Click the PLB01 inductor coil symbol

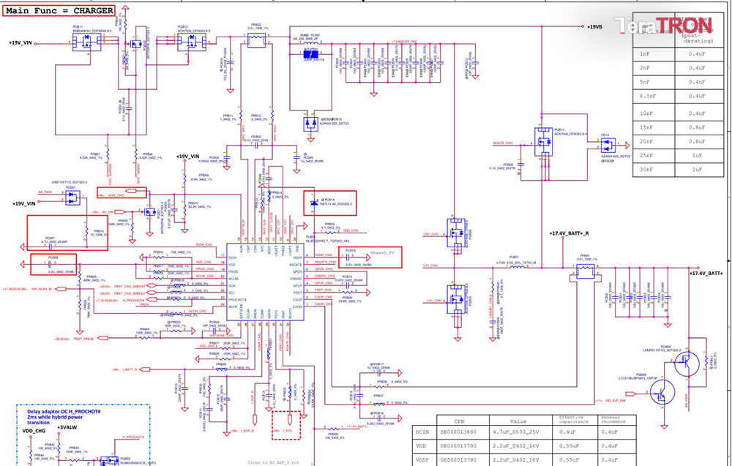[516, 267]
